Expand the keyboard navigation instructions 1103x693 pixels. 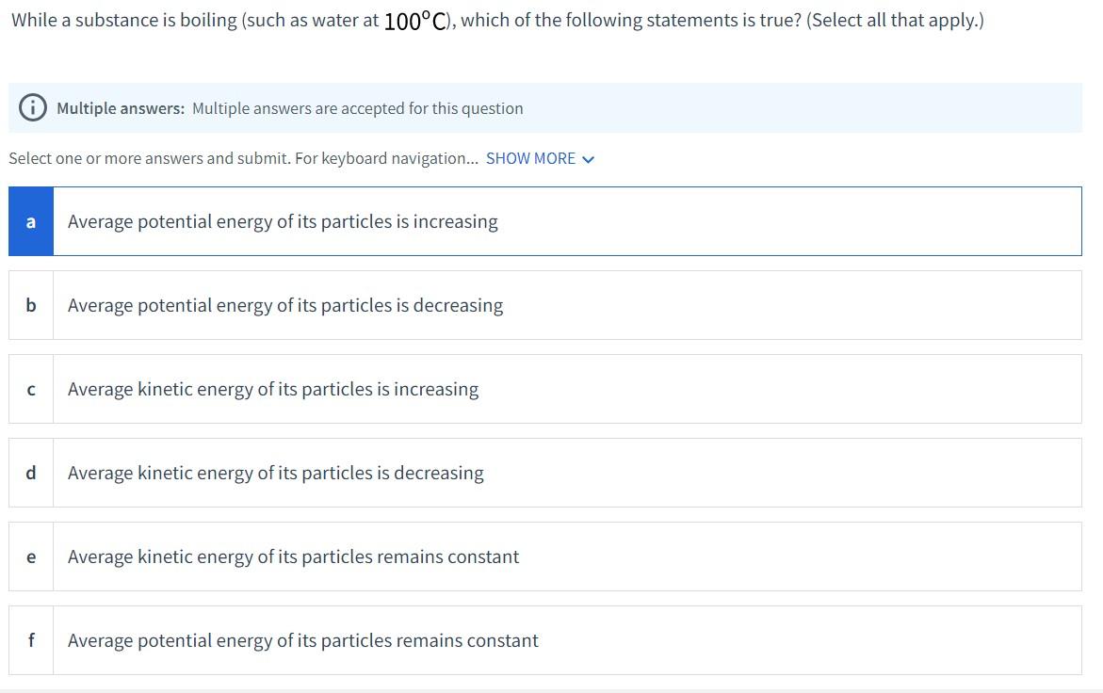tap(530, 158)
